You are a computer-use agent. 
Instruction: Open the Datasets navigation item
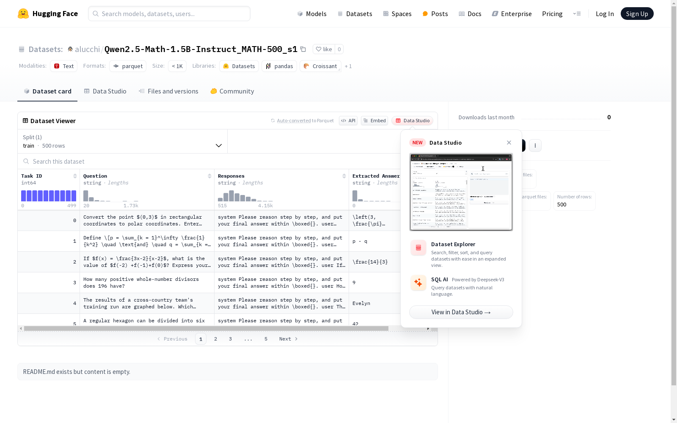click(x=355, y=14)
